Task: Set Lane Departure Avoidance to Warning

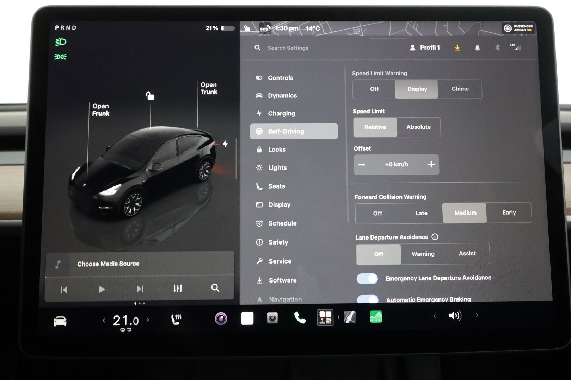Action: (423, 254)
